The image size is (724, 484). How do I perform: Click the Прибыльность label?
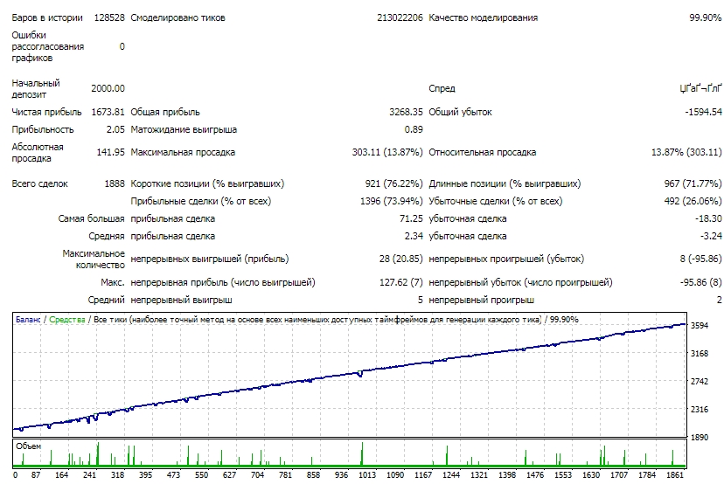[x=43, y=129]
